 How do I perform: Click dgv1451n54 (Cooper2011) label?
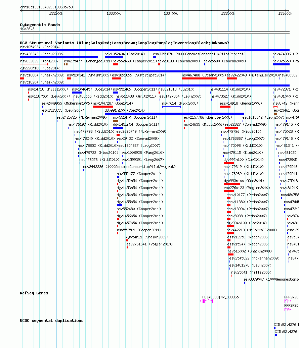pyautogui.click(x=136, y=124)
